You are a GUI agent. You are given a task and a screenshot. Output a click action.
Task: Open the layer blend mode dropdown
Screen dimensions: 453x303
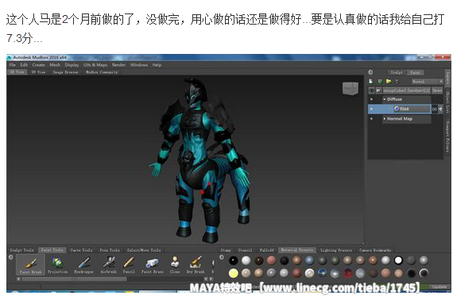click(428, 82)
